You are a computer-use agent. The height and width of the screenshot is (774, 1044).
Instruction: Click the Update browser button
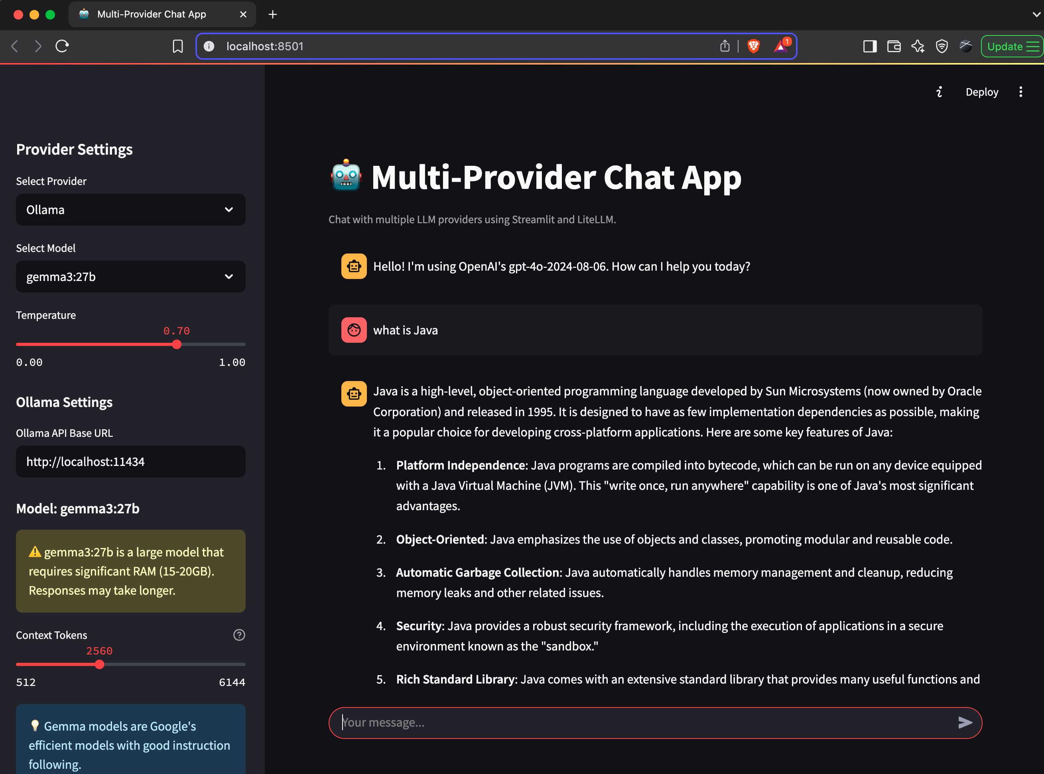point(1012,46)
